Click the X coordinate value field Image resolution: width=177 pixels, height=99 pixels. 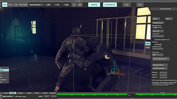click(x=48, y=5)
